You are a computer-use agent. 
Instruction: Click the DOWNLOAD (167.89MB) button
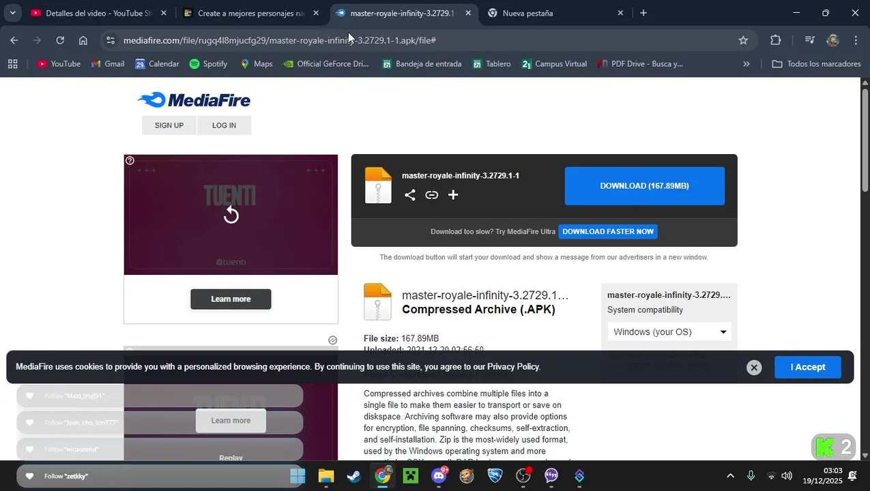[x=645, y=186]
